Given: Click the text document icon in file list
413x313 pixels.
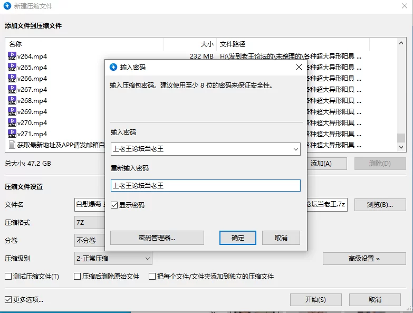Looking at the screenshot, I should pyautogui.click(x=12, y=145).
